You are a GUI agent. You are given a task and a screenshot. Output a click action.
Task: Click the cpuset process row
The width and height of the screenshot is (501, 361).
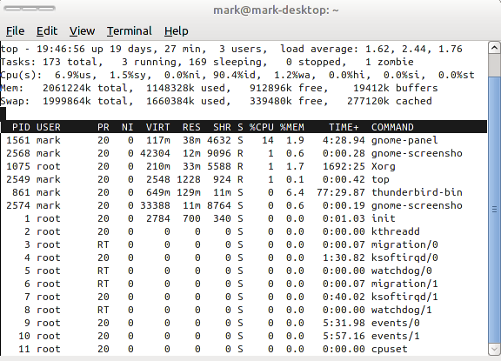244,349
